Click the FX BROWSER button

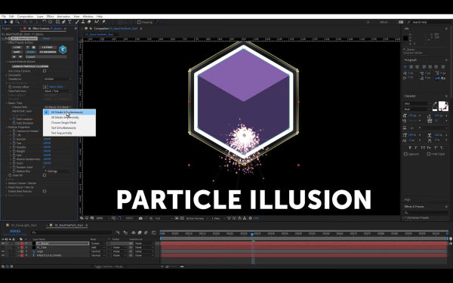(48, 52)
